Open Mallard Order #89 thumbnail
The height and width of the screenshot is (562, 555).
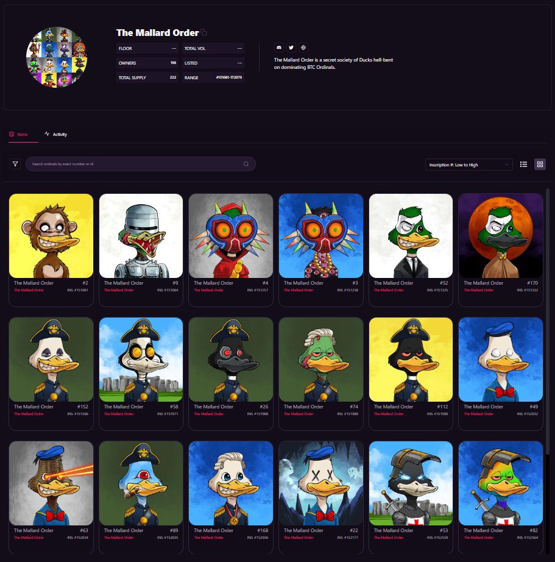point(141,483)
